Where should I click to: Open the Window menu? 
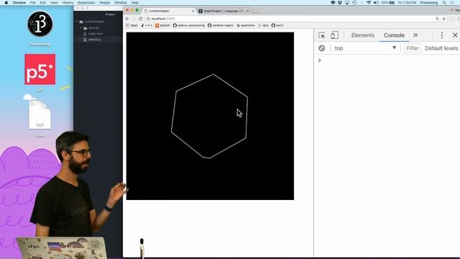click(x=121, y=3)
